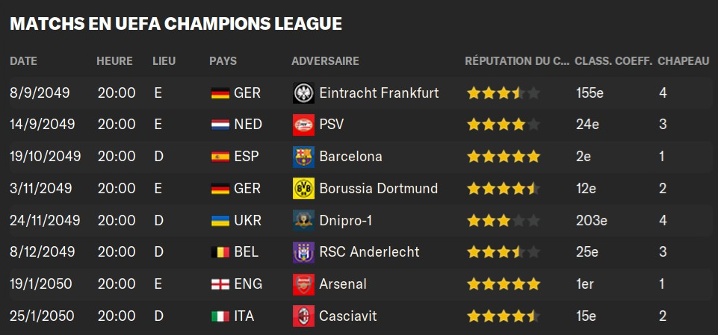
Task: Click the England flag icon
Action: tap(220, 285)
